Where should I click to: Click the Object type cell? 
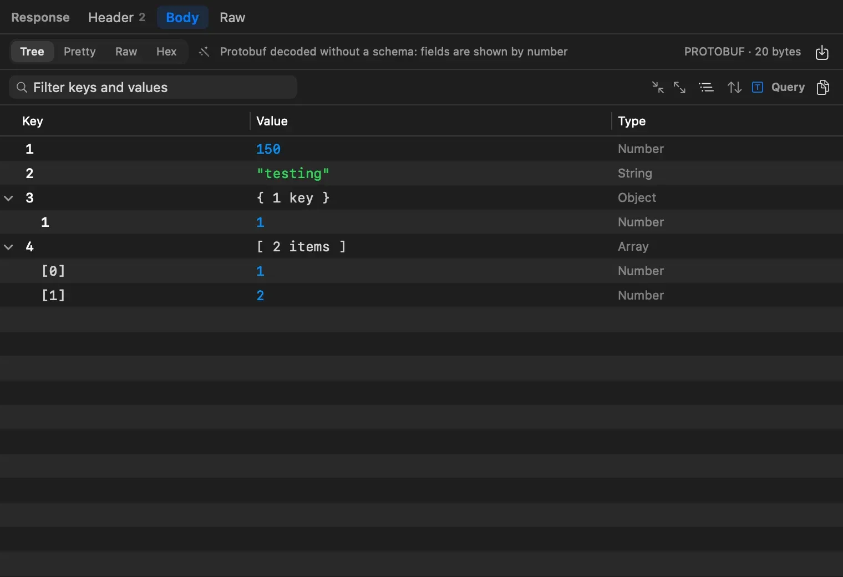click(637, 198)
